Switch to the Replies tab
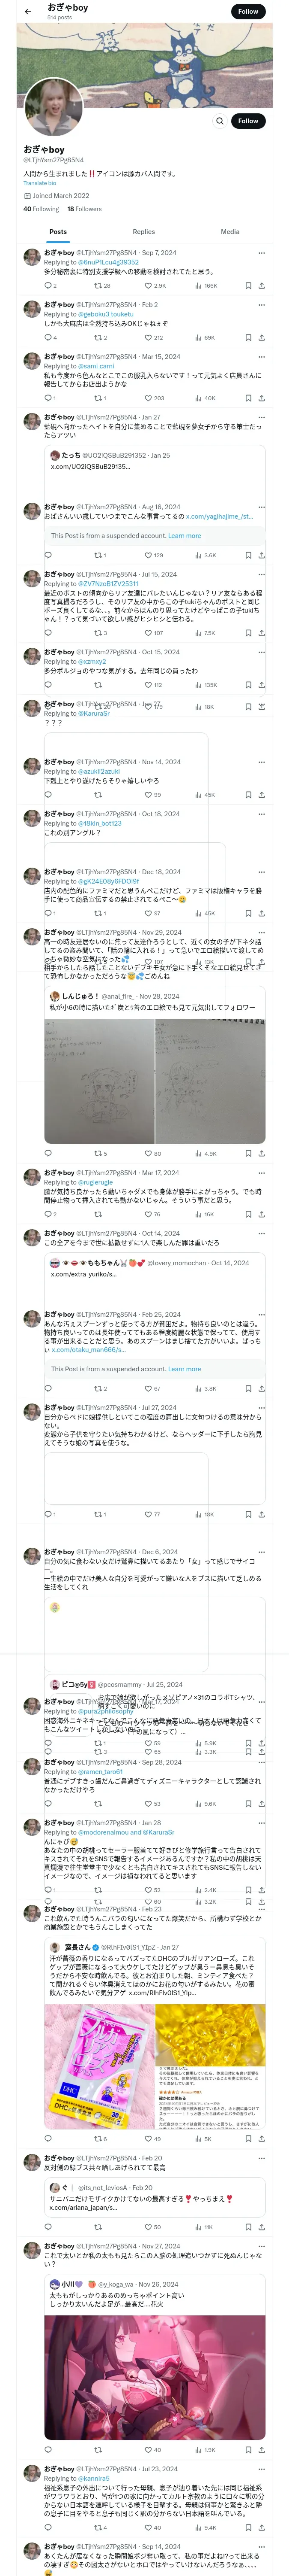This screenshot has width=289, height=2576. tap(143, 231)
